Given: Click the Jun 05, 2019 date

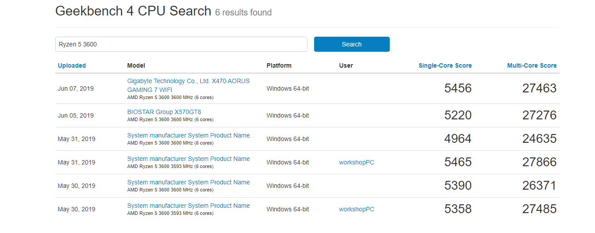Looking at the screenshot, I should (76, 115).
